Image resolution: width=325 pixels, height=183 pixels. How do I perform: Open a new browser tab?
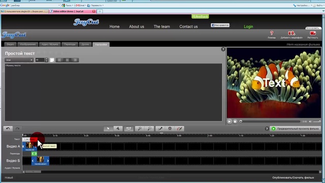[x=100, y=11]
